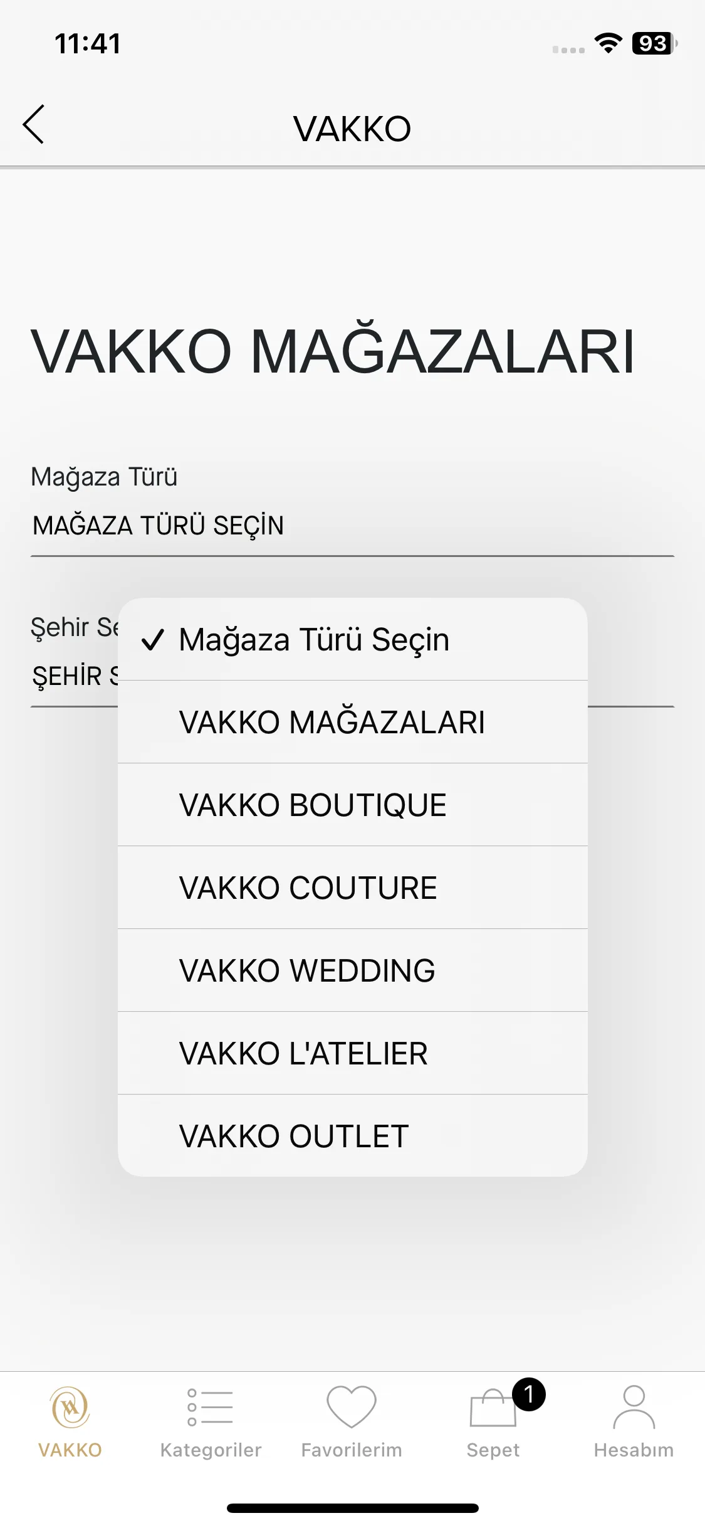Choose VAKKO COUTURE store type
Image resolution: width=705 pixels, height=1528 pixels.
pyautogui.click(x=353, y=888)
